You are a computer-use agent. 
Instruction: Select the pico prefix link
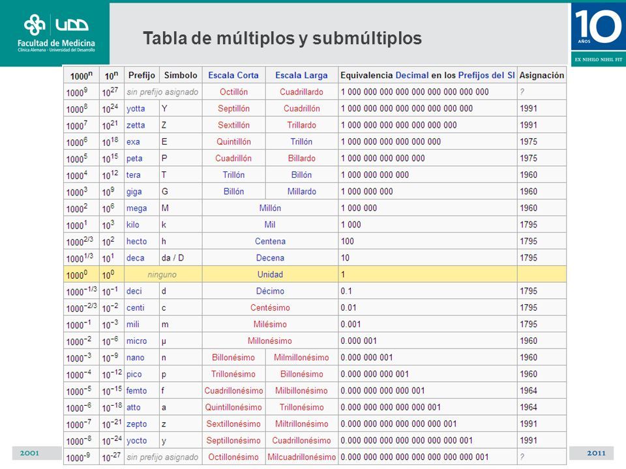click(x=134, y=375)
